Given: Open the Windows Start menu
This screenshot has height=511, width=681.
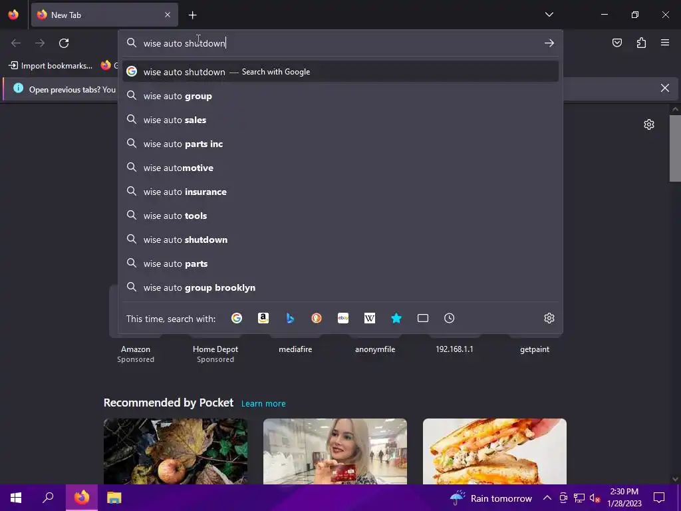Looking at the screenshot, I should [x=16, y=498].
